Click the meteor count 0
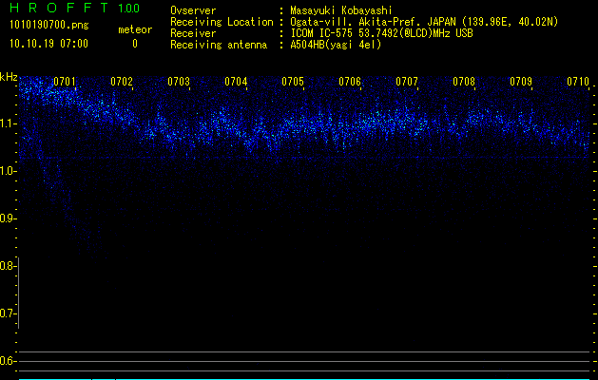Screen dimensions: 598x380 (135, 44)
